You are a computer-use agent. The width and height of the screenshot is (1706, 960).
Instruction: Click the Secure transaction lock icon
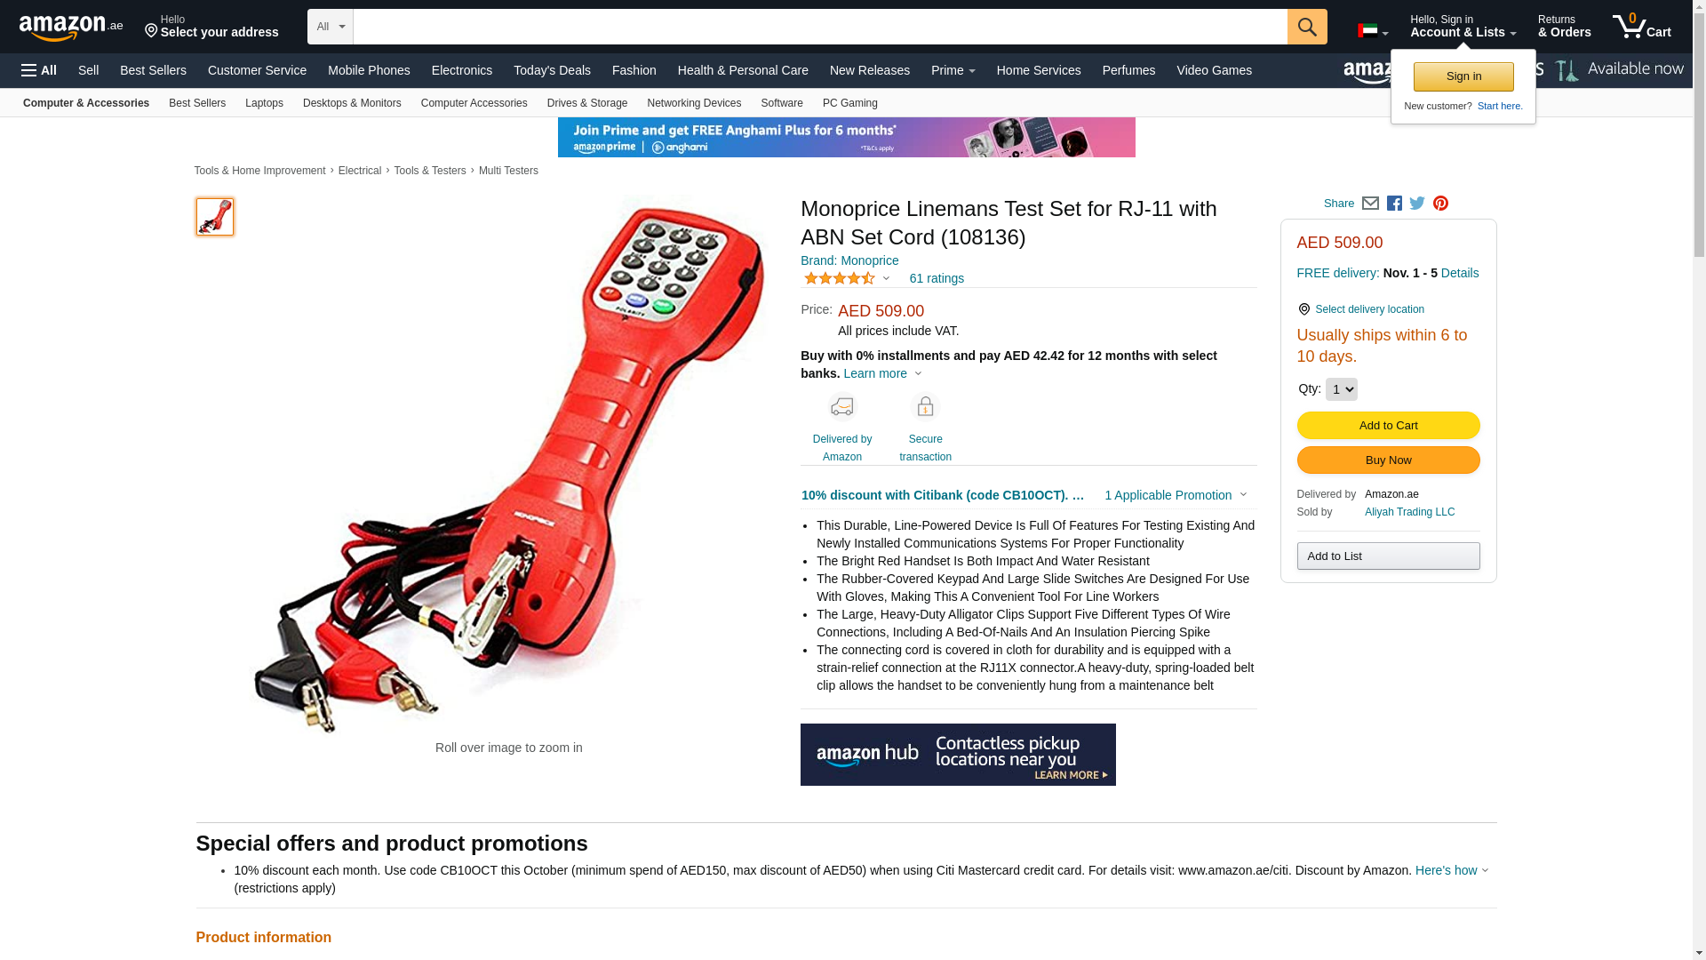(925, 406)
